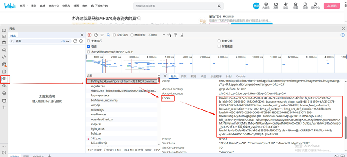This screenshot has width=347, height=157.
Task: Open the 番剧 link in bilibili nav
Action: pyautogui.click(x=34, y=6)
